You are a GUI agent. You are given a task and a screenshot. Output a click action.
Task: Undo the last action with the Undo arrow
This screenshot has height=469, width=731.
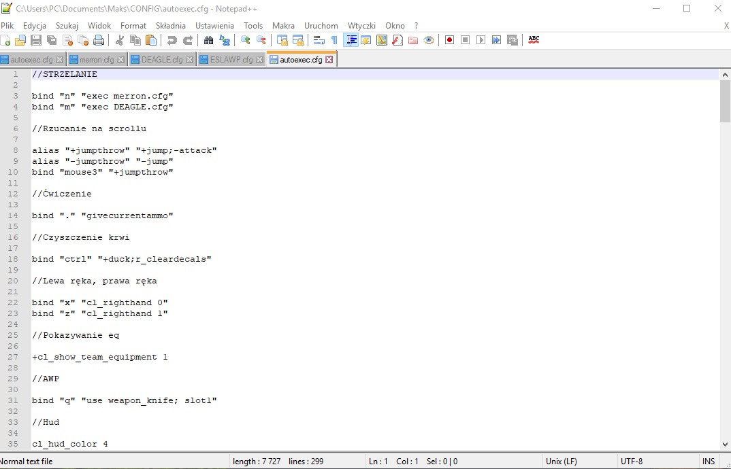click(172, 41)
